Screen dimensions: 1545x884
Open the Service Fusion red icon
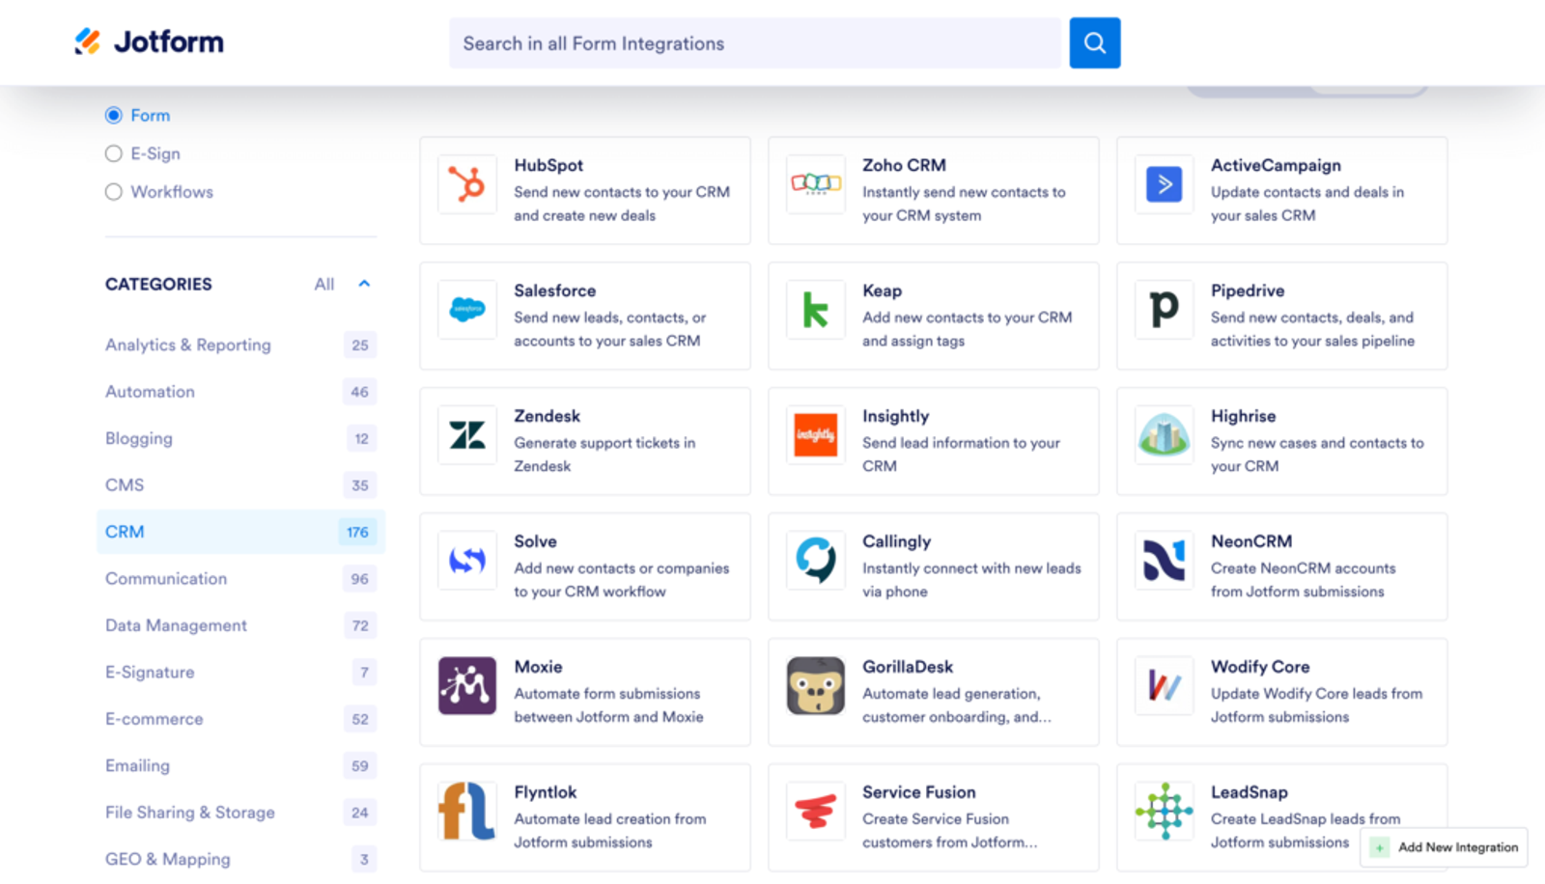point(816,811)
